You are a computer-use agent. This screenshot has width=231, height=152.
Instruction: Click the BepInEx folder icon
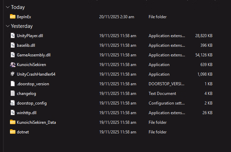(x=13, y=17)
